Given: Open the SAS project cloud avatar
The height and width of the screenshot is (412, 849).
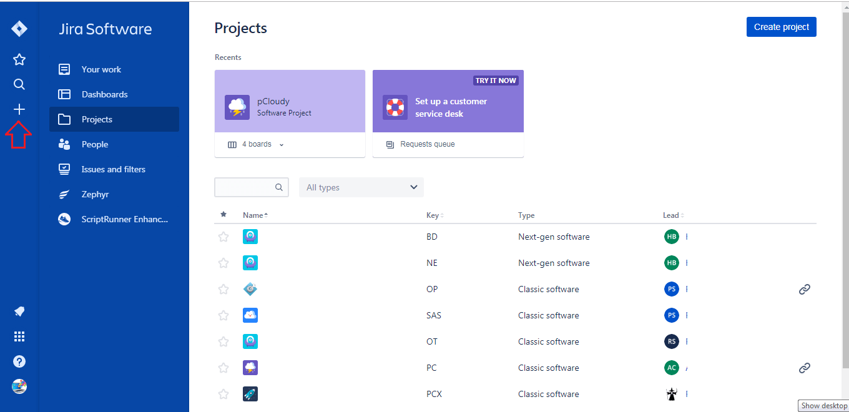Looking at the screenshot, I should click(x=250, y=315).
